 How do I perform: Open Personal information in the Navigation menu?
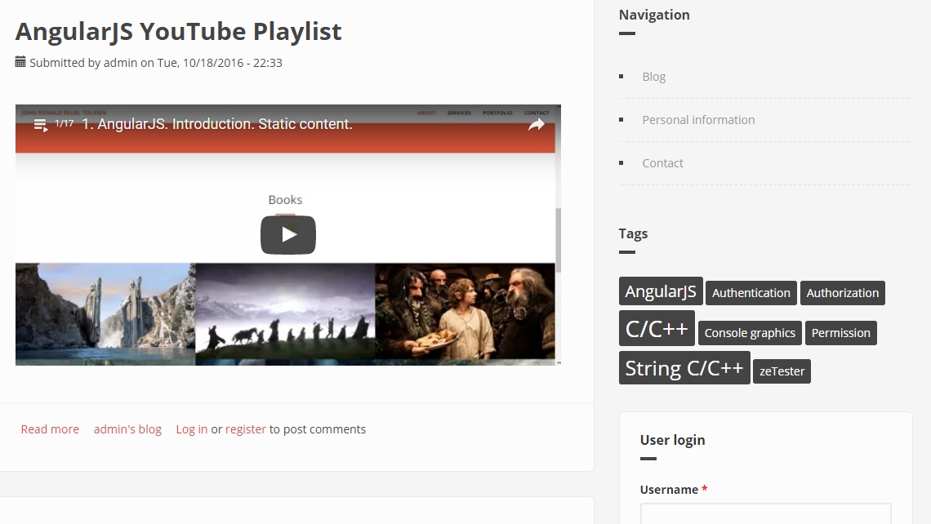(x=698, y=120)
